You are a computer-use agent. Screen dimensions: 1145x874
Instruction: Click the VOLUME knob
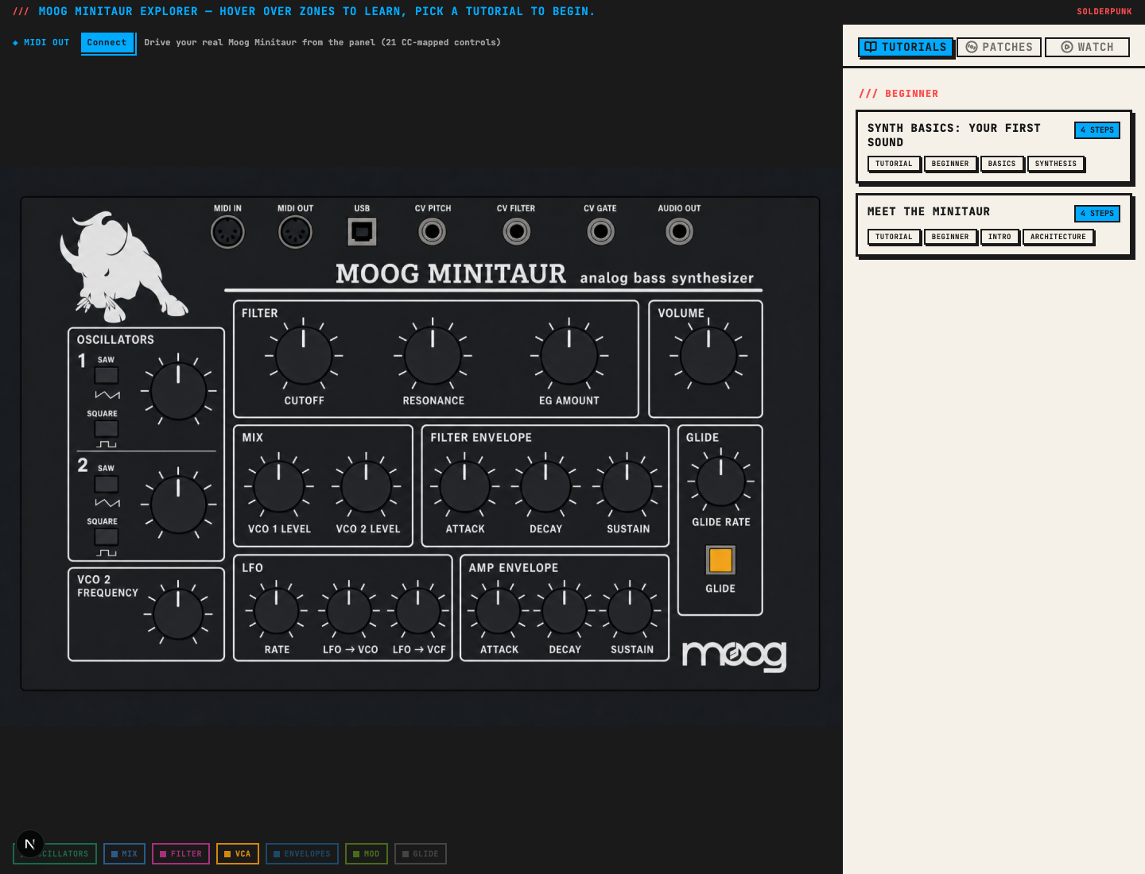(x=708, y=356)
